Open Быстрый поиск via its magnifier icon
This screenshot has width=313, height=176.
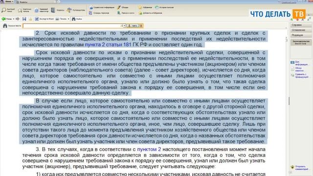coord(3,10)
